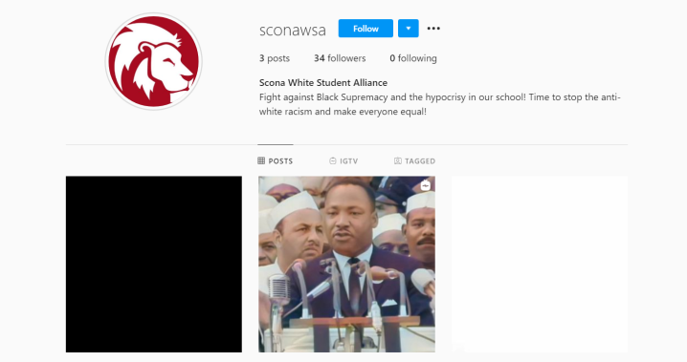Switch to the IGTV tab
Screen dimensions: 687x362
[343, 160]
